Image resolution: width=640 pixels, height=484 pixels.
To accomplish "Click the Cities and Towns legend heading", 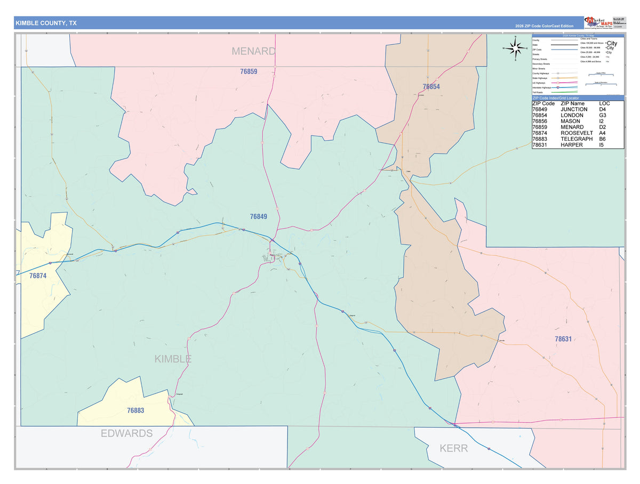I will 589,39.
